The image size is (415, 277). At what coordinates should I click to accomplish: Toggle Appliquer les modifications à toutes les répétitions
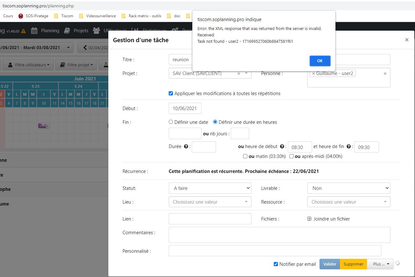171,94
